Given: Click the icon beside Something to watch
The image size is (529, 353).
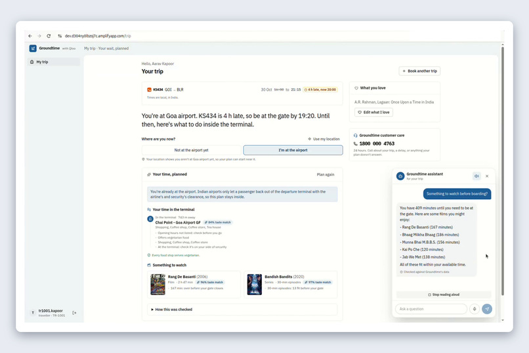Looking at the screenshot, I should 149,265.
